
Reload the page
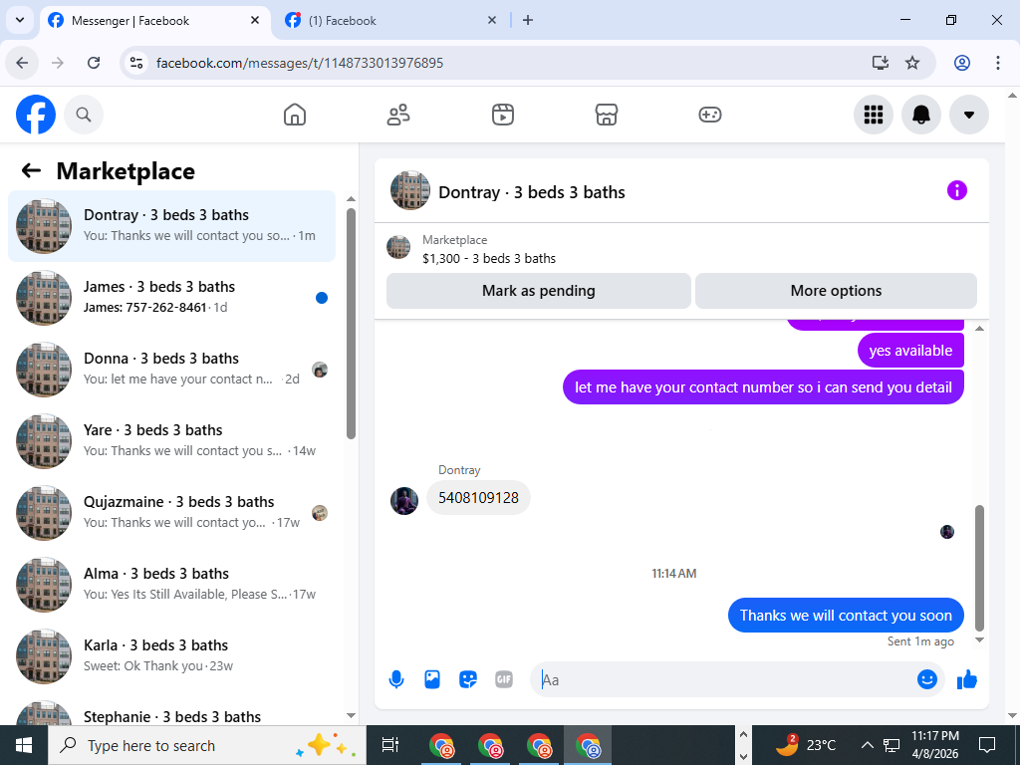(94, 63)
